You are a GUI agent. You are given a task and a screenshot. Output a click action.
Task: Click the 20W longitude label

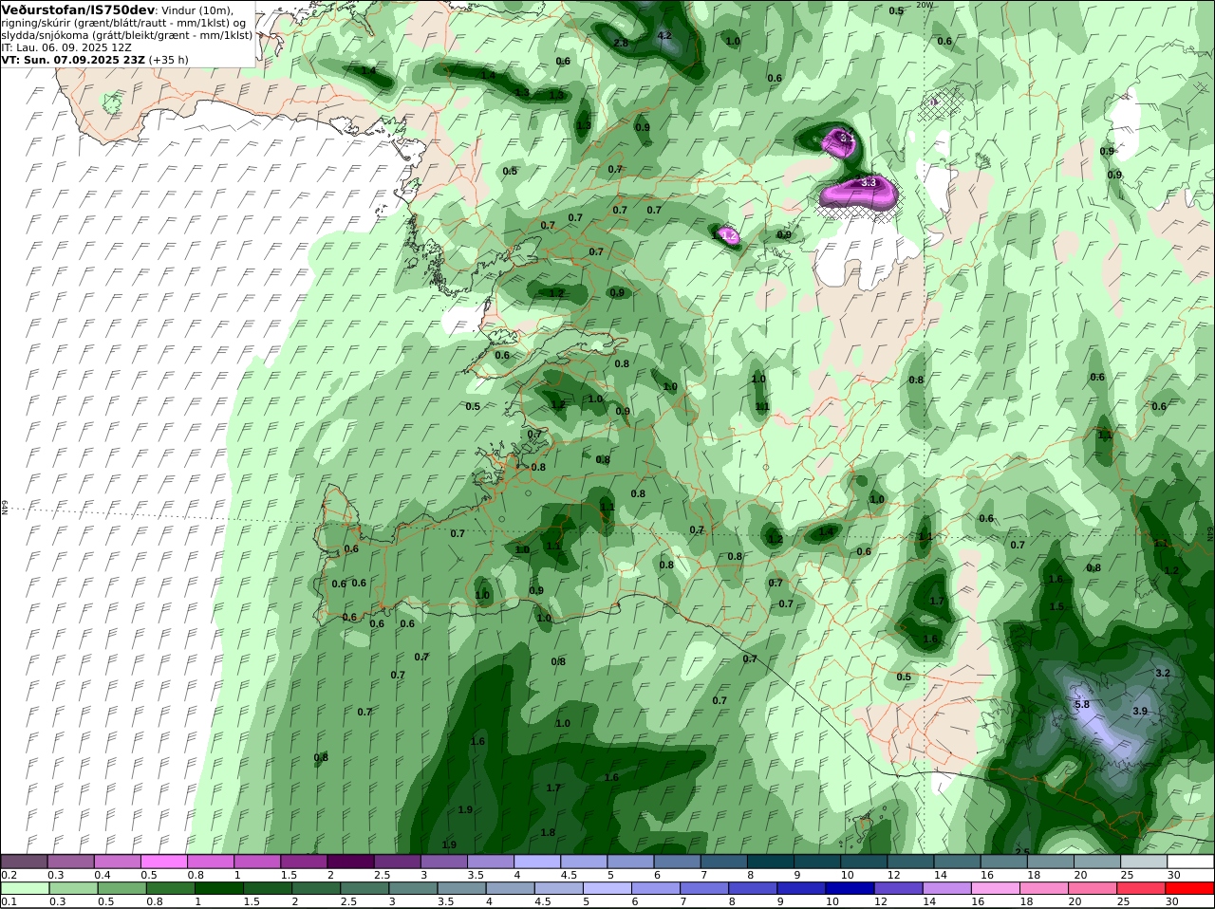pyautogui.click(x=925, y=5)
